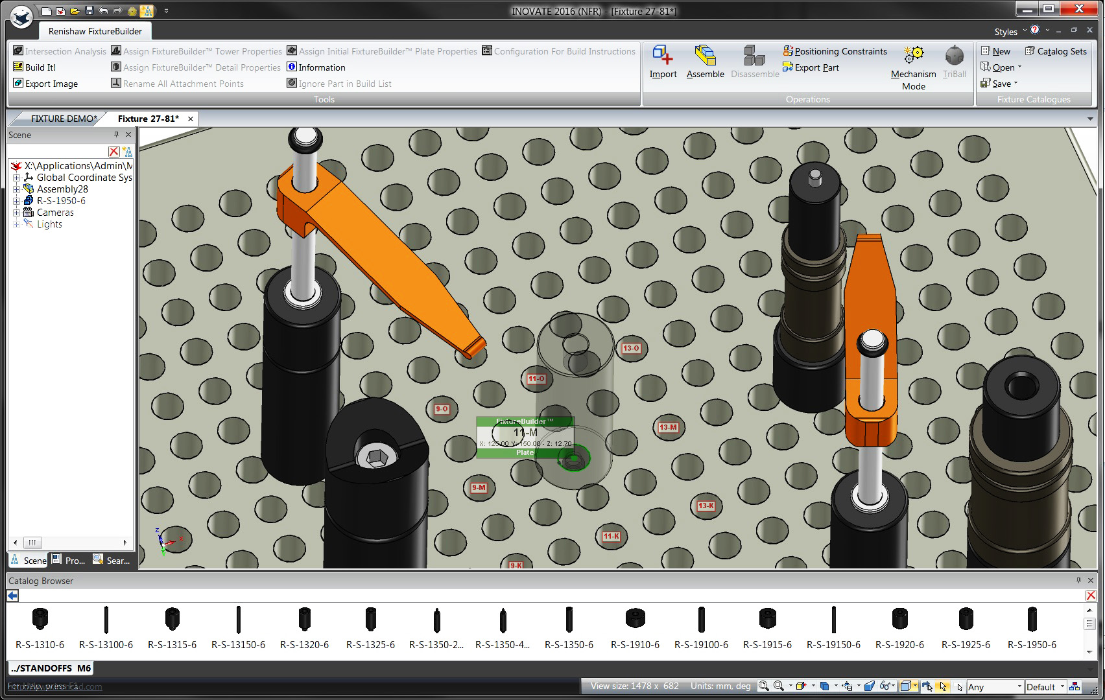Click Export Part in Operations

coord(811,67)
